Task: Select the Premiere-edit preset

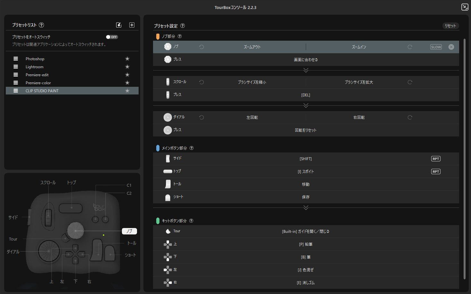Action: 37,75
